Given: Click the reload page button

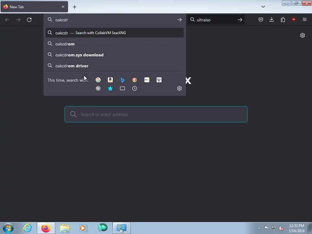Looking at the screenshot, I should click(x=29, y=20).
